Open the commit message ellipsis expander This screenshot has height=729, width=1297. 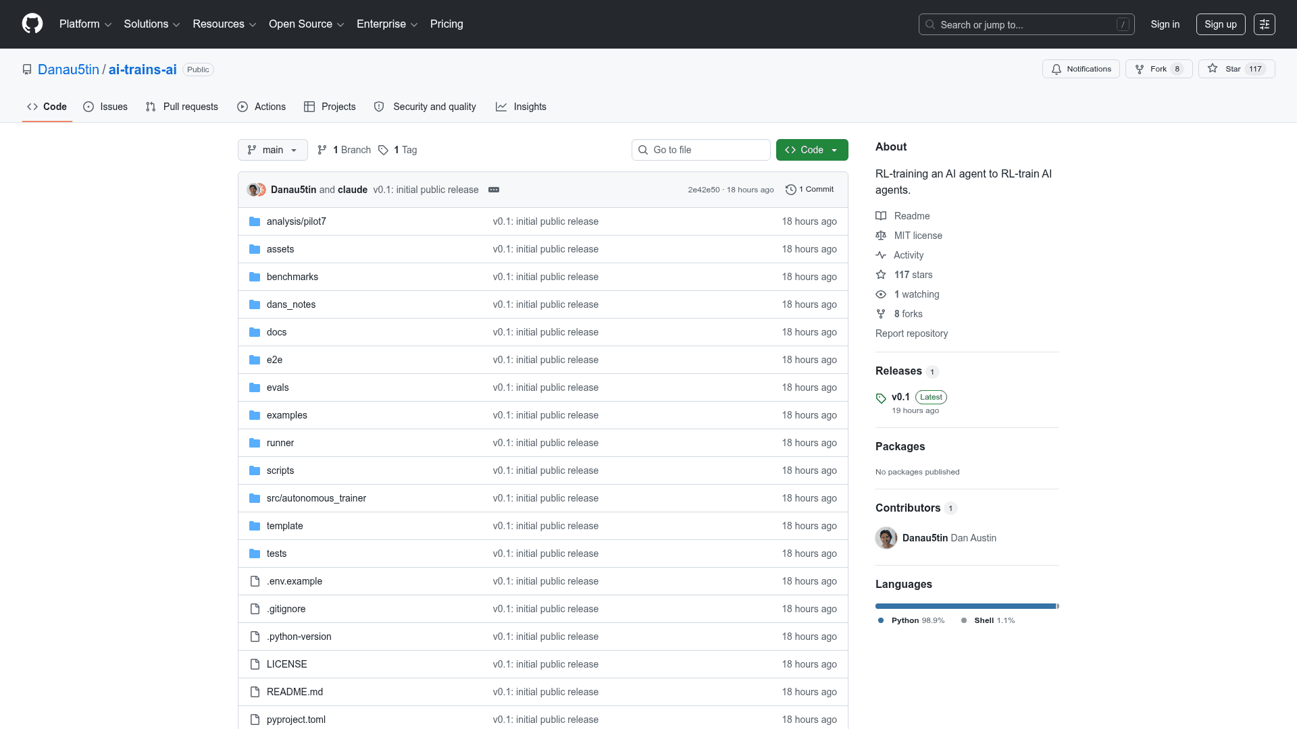(x=494, y=190)
